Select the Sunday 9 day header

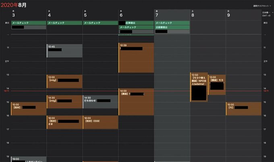pyautogui.click(x=228, y=14)
